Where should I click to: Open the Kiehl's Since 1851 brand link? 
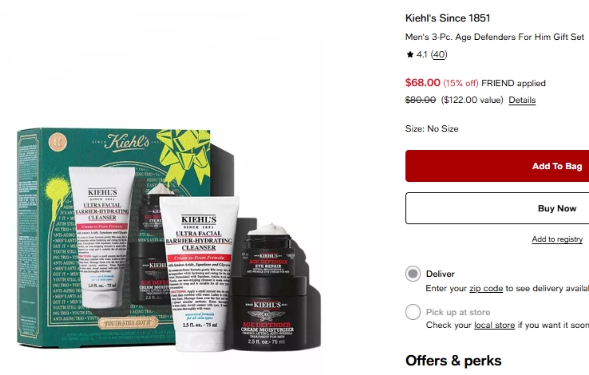(448, 18)
